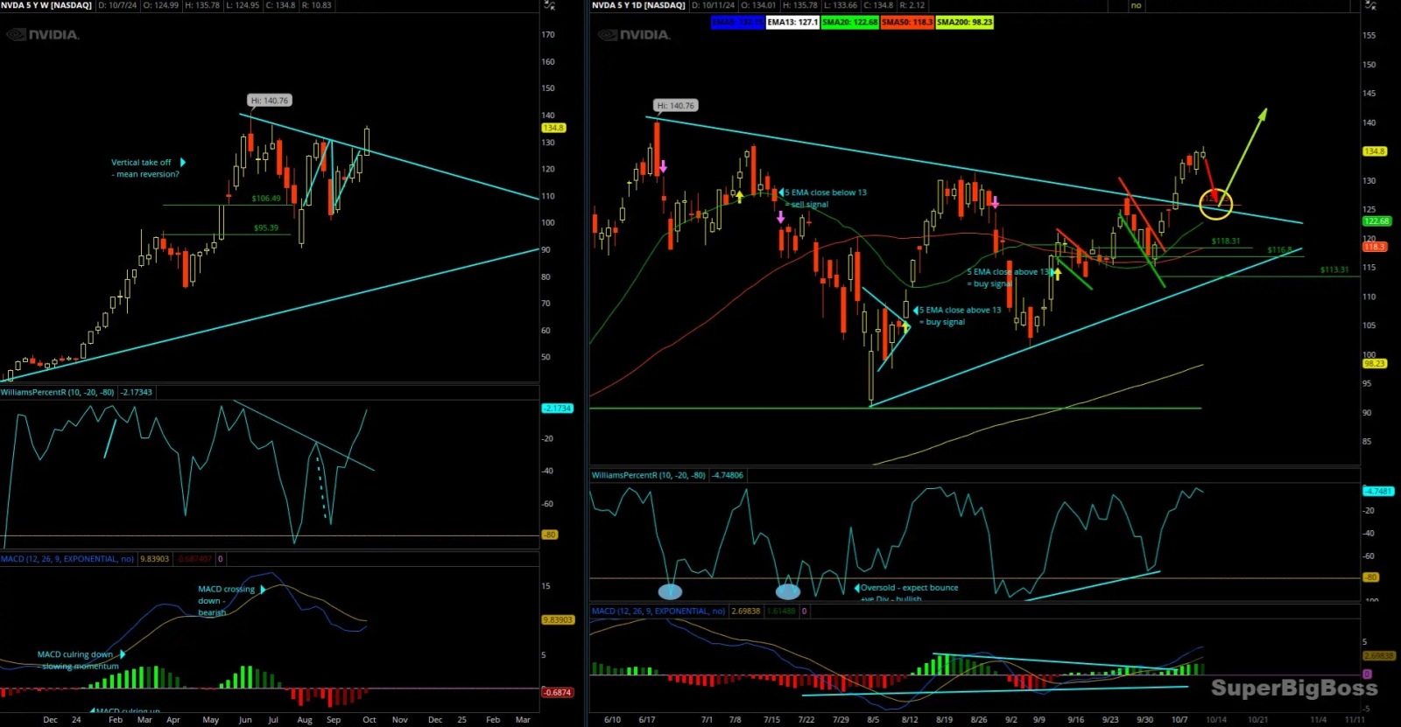Click the lower '5 EMA close above 13' buy note
This screenshot has height=727, width=1401.
click(x=960, y=316)
